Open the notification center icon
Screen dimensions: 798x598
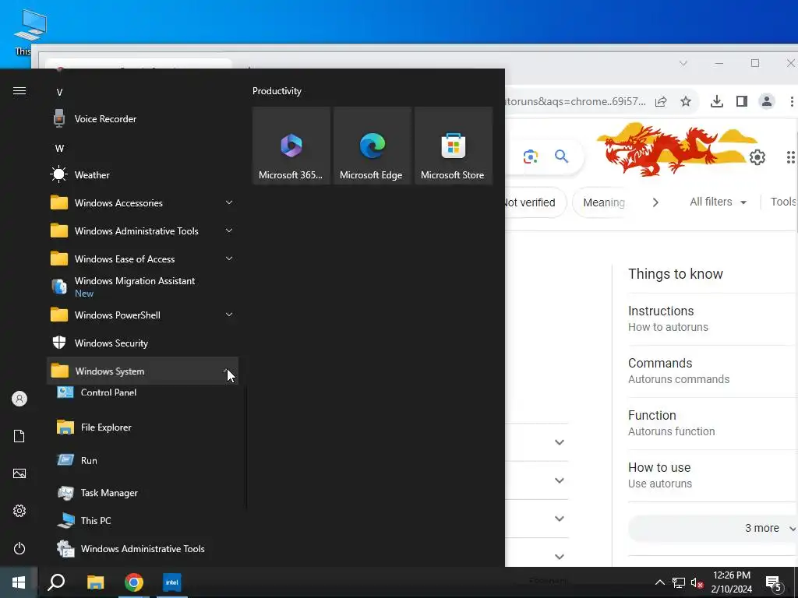[x=774, y=583]
